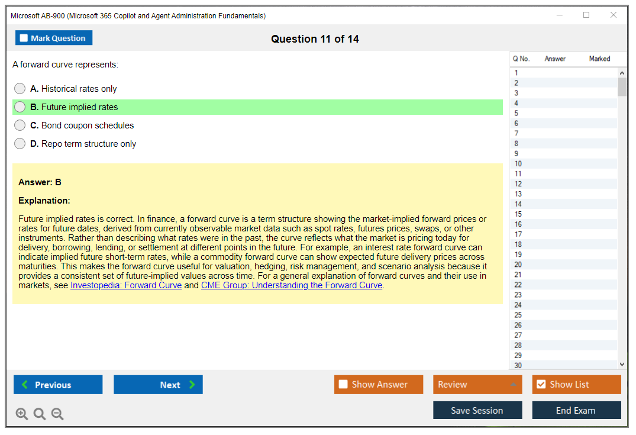Image resolution: width=636 pixels, height=435 pixels.
Task: Select question 29 in the list
Action: (x=564, y=355)
